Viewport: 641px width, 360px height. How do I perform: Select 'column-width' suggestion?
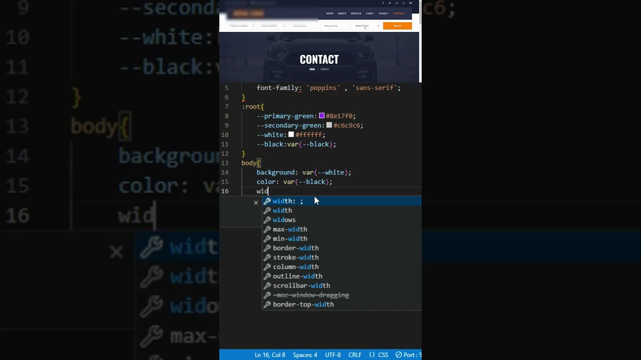tap(342, 267)
